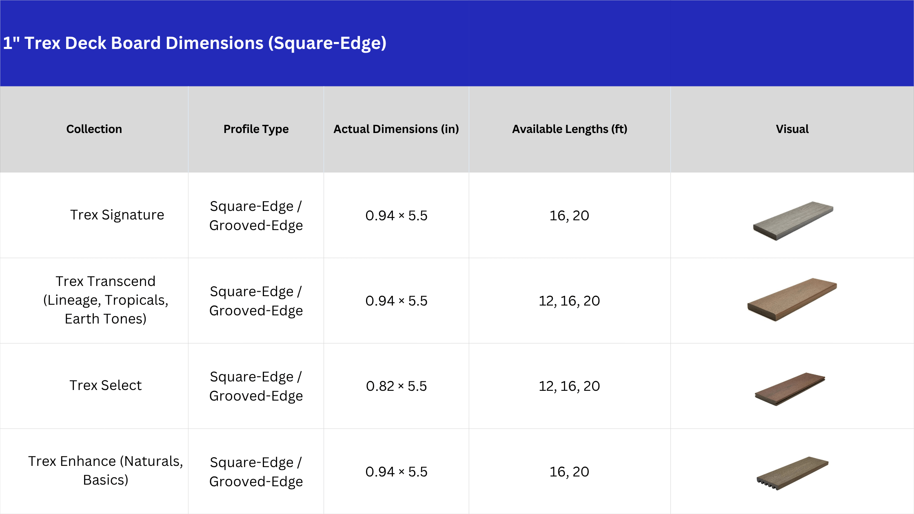This screenshot has width=914, height=514.
Task: Click the Collection column header
Action: click(x=94, y=129)
